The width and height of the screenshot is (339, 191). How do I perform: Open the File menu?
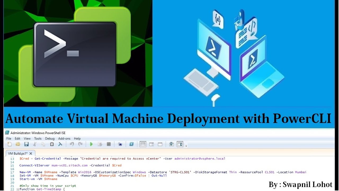9,138
